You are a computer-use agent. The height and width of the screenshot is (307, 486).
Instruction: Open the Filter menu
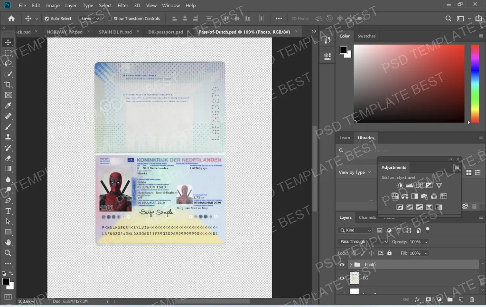pyautogui.click(x=123, y=5)
